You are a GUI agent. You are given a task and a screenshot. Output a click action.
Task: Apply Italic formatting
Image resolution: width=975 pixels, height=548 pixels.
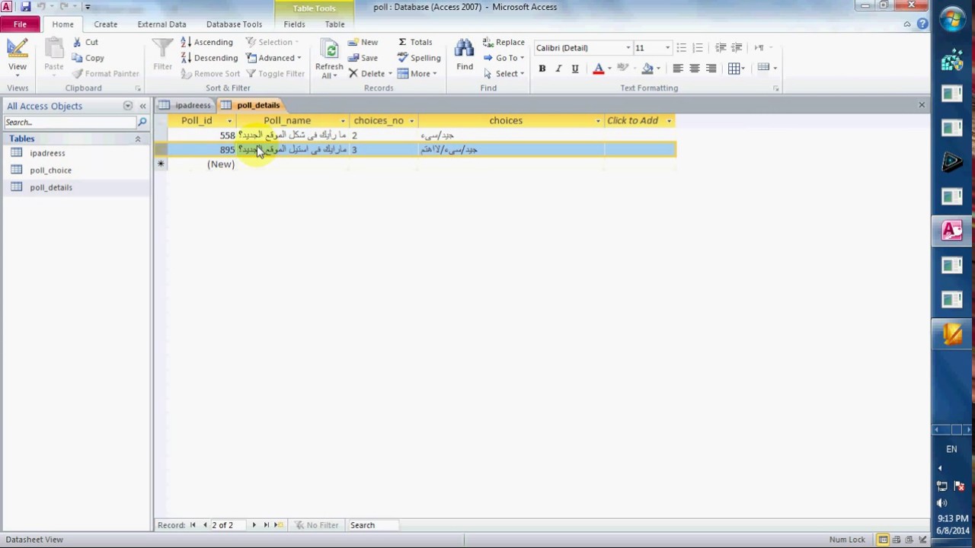558,68
